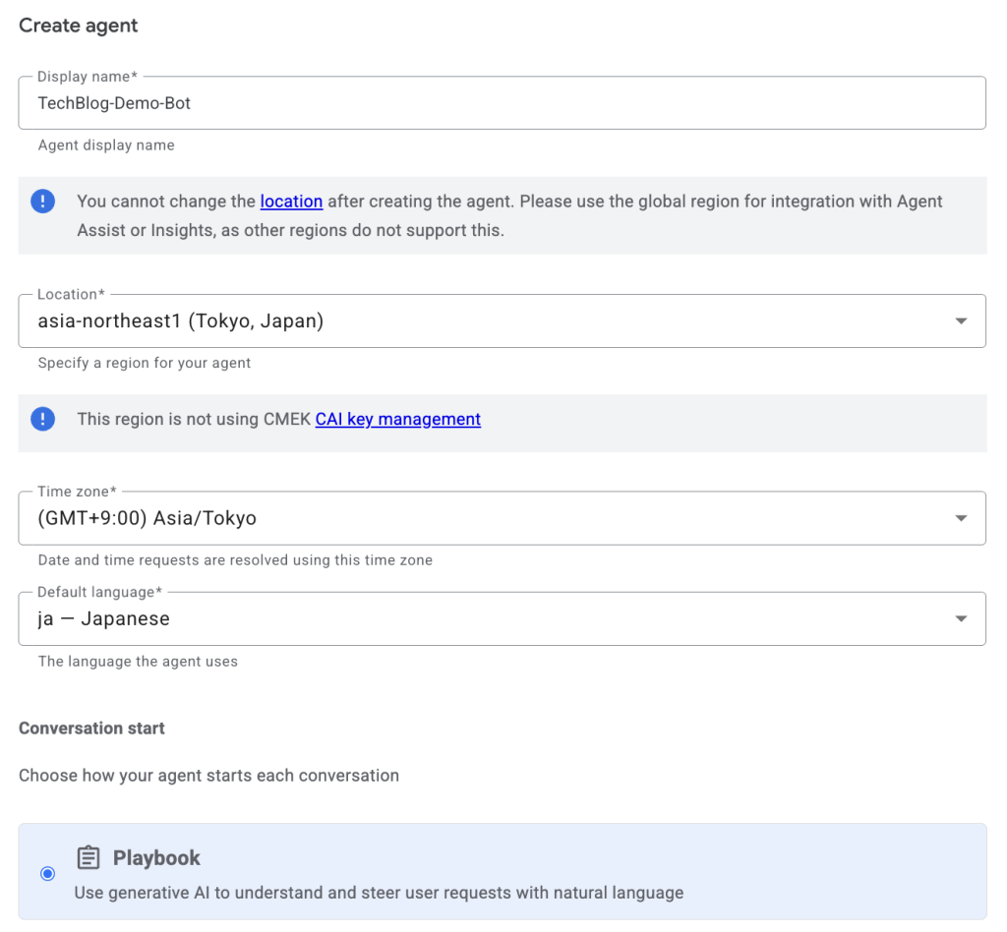
Task: Open the Time zone combo box showing Asia/Tokyo
Action: pos(482,518)
